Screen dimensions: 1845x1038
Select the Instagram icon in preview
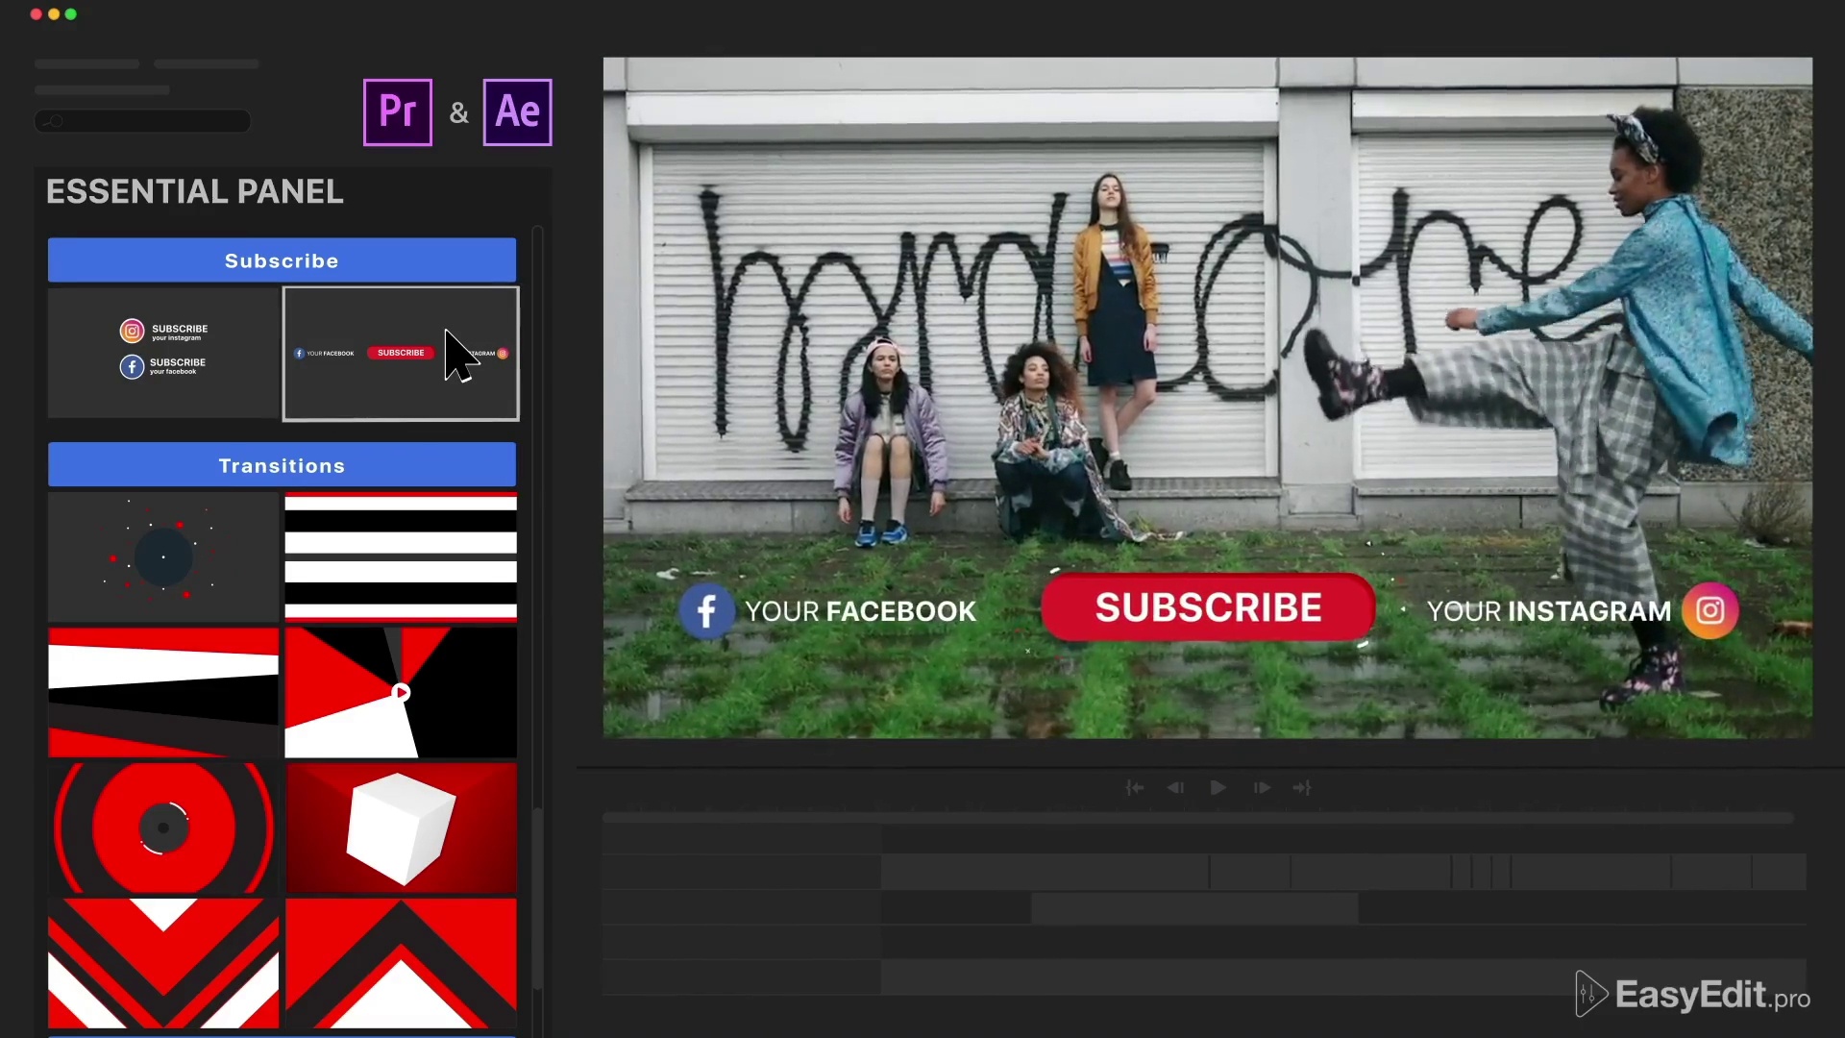(1712, 611)
